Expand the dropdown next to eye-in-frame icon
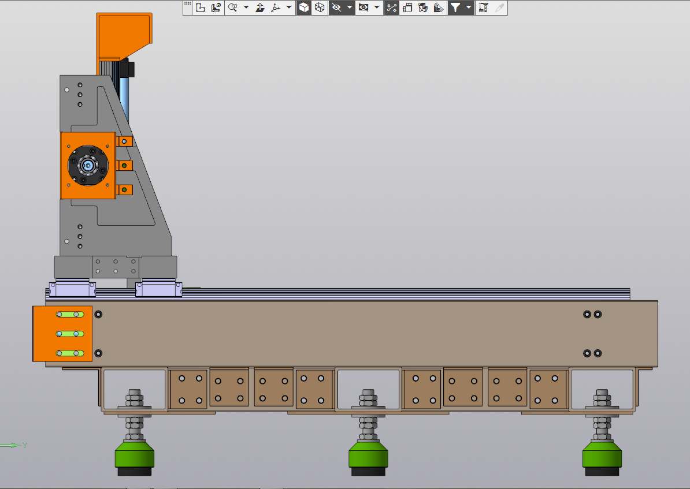 click(x=377, y=8)
